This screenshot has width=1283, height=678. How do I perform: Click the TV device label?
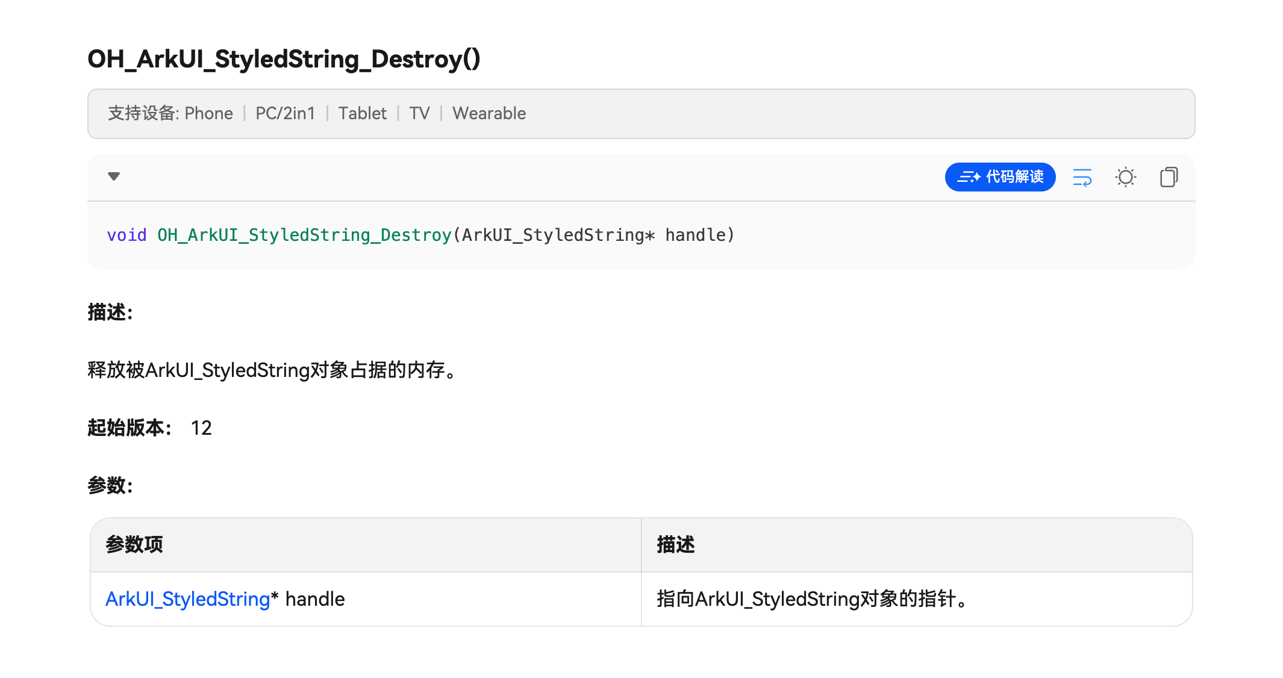coord(419,114)
